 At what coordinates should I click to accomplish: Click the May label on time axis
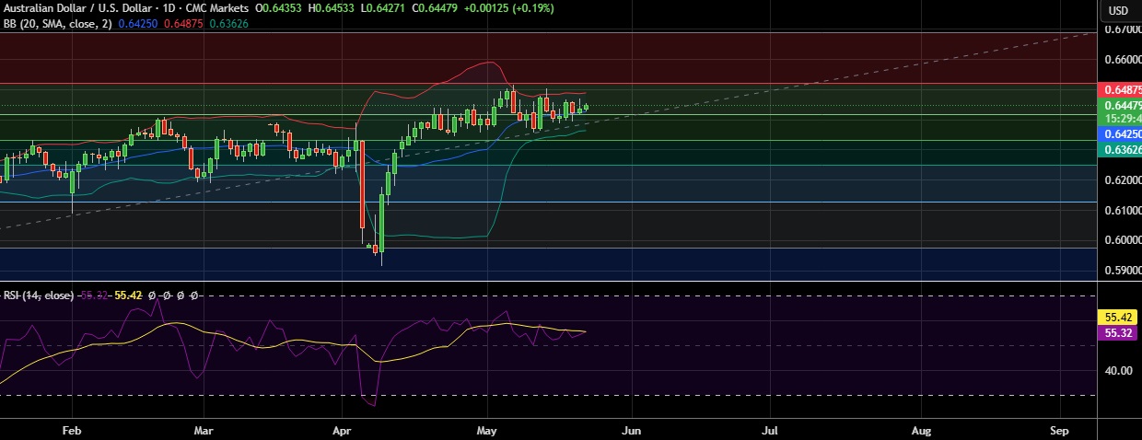487,430
